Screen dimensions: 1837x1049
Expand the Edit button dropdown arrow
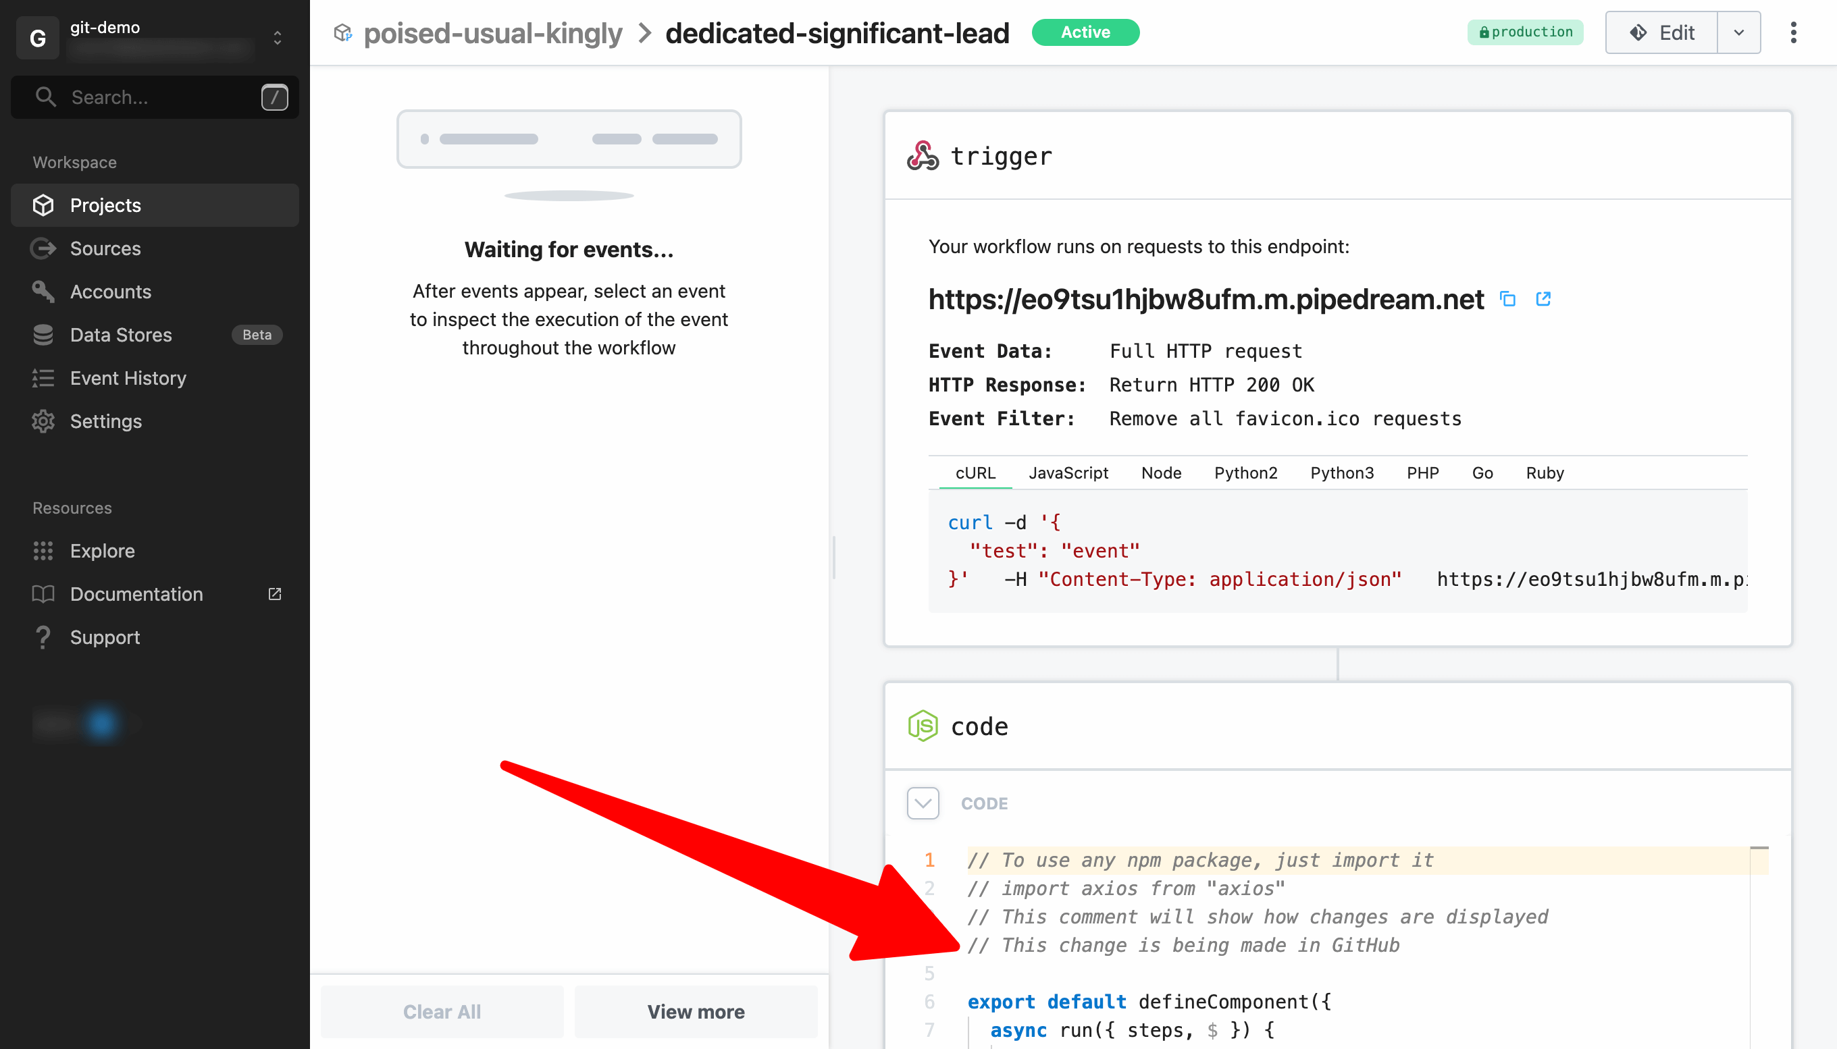(1738, 32)
